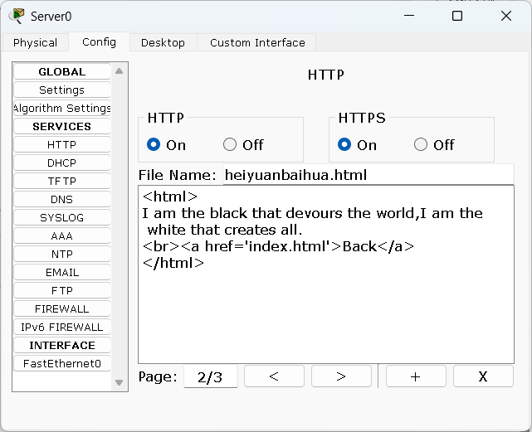The height and width of the screenshot is (432, 532).
Task: Click the GLOBAL section header
Action: click(x=61, y=72)
